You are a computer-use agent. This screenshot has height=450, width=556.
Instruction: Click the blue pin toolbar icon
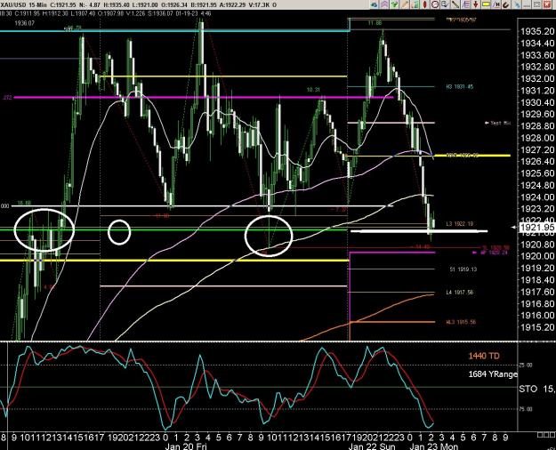click(518, 4)
